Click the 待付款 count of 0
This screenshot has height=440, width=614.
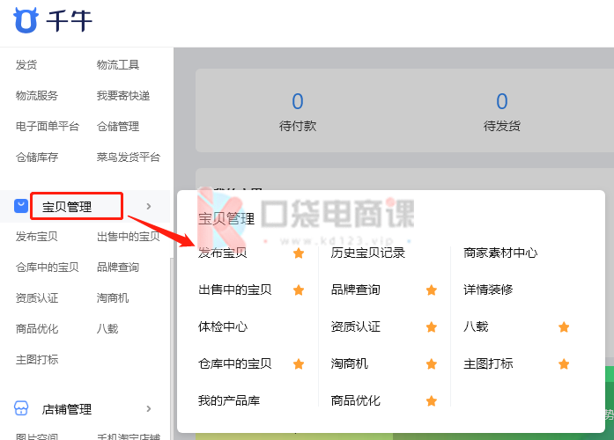[x=298, y=101]
